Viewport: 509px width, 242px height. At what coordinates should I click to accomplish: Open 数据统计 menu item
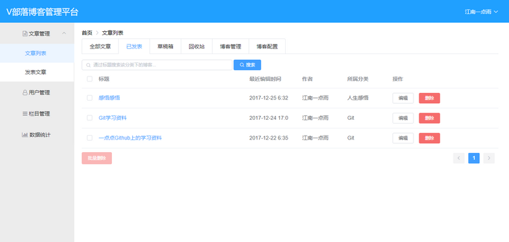coord(37,135)
